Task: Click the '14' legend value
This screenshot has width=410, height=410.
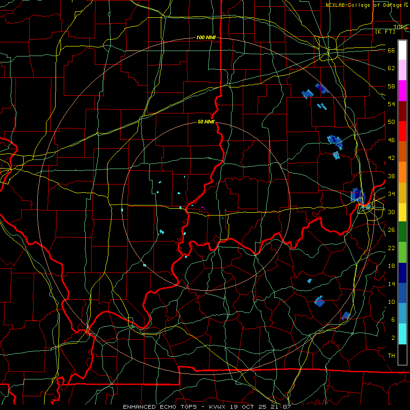Action: pyautogui.click(x=391, y=284)
